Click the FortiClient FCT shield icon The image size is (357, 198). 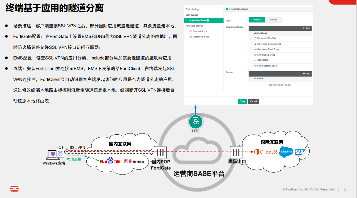[x=60, y=154]
